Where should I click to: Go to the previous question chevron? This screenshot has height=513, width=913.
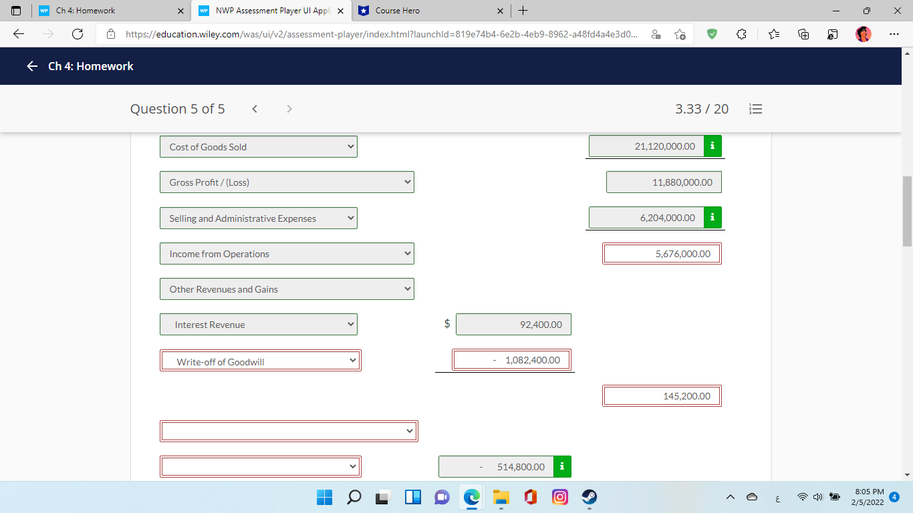[255, 109]
